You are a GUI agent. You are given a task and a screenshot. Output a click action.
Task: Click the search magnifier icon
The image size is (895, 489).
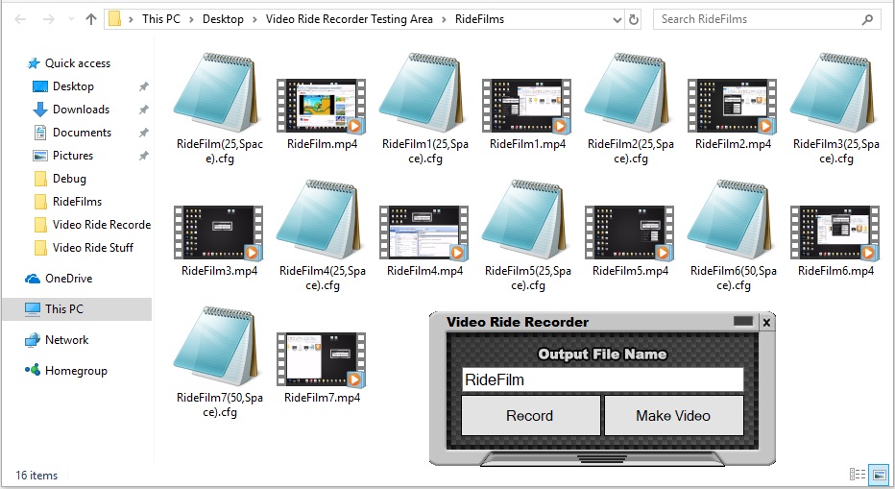coord(867,19)
